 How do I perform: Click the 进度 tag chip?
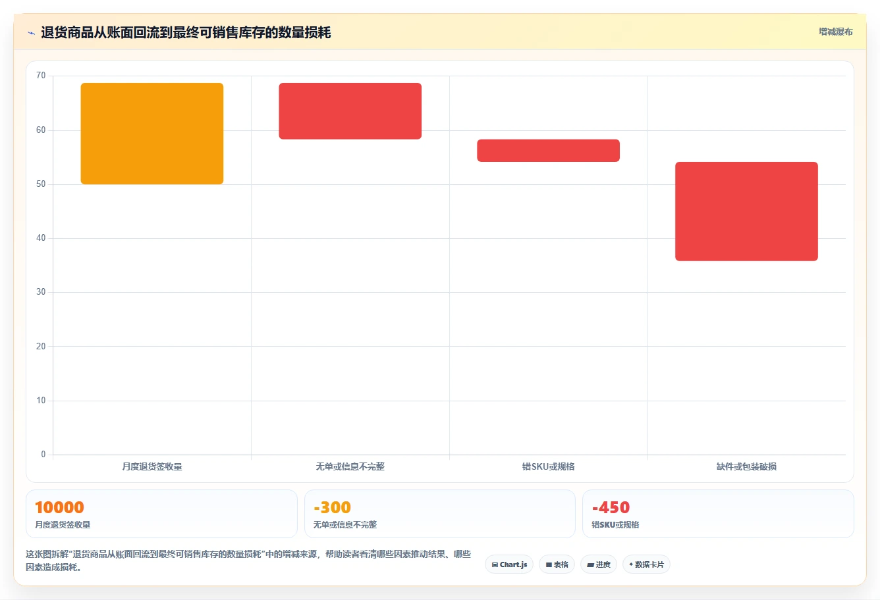pyautogui.click(x=599, y=564)
